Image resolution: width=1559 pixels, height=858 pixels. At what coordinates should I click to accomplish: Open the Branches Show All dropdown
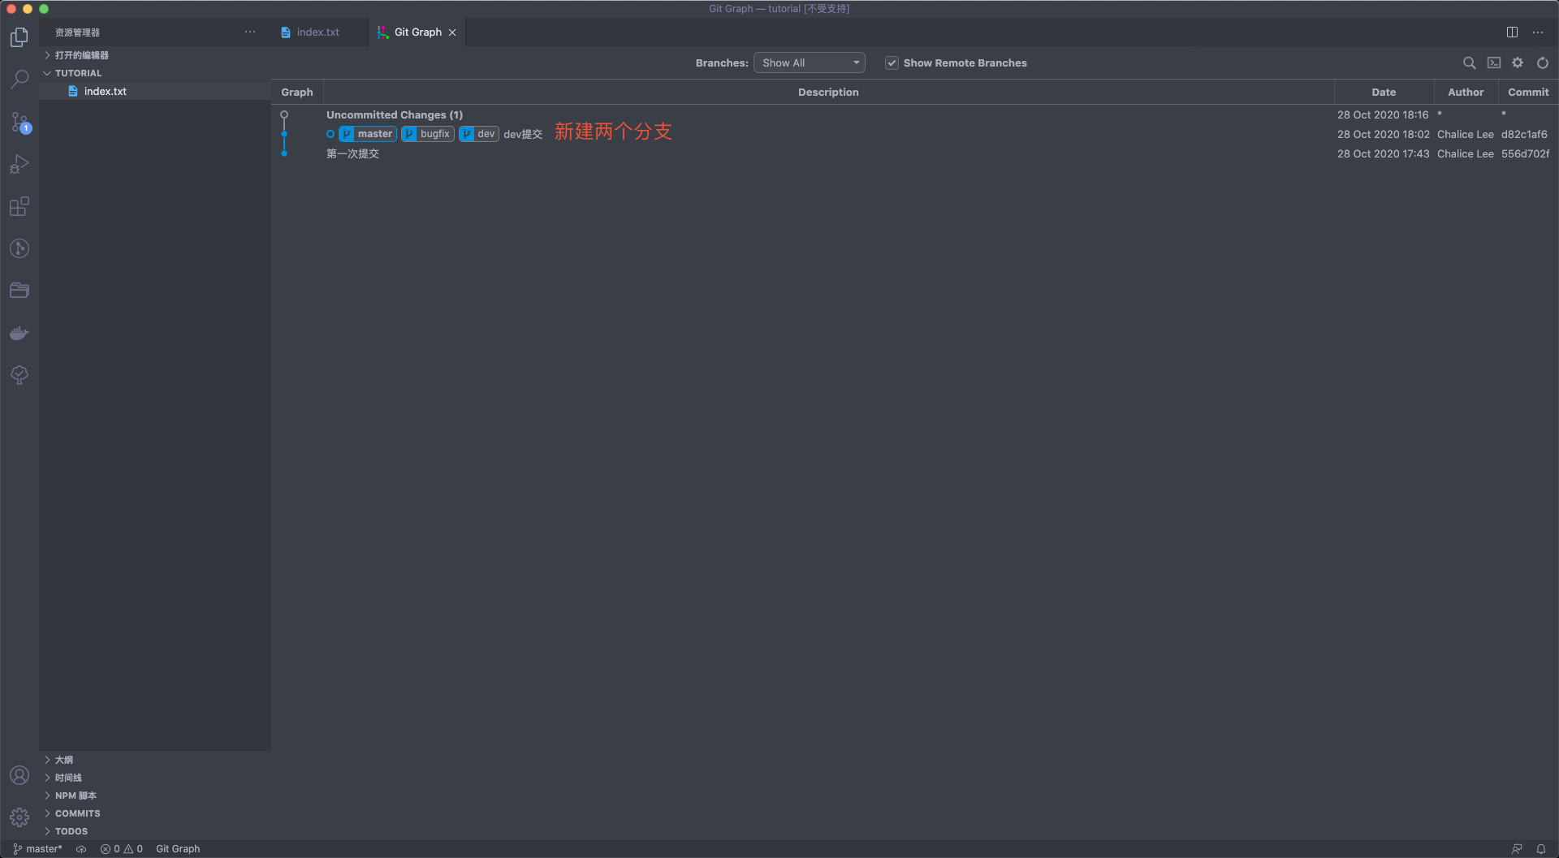[x=809, y=63]
